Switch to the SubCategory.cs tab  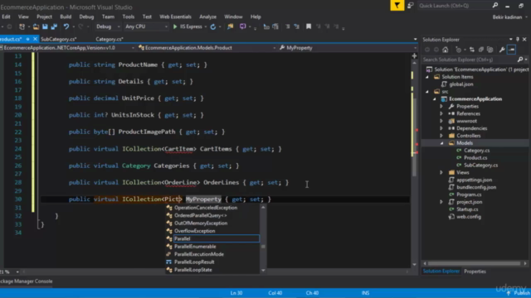58,39
